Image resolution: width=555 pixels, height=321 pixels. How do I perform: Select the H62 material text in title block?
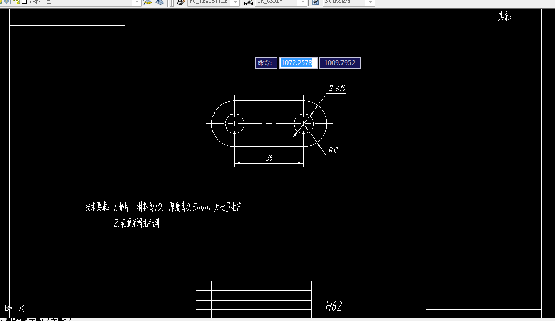click(334, 306)
